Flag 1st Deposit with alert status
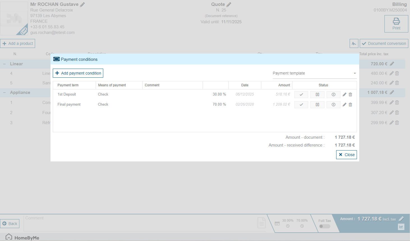The width and height of the screenshot is (410, 241). point(333,94)
